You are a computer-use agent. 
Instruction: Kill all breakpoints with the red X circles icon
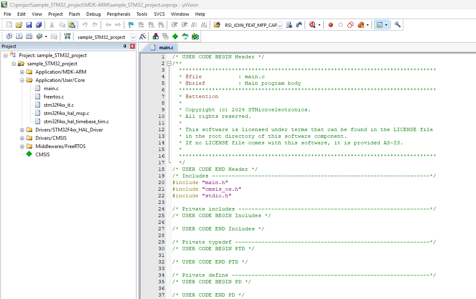[x=361, y=25]
